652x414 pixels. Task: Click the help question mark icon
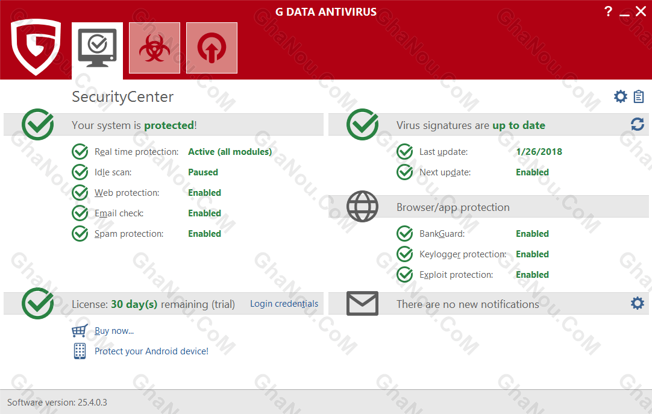point(609,11)
